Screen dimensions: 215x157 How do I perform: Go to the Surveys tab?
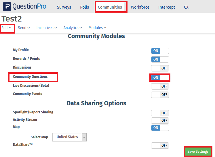point(64,7)
